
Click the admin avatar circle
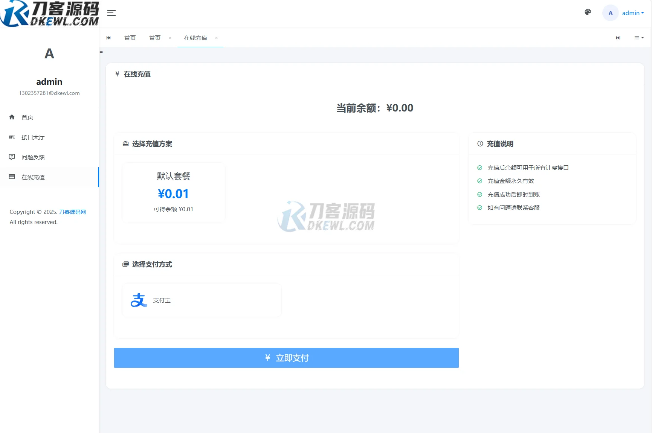coord(610,13)
